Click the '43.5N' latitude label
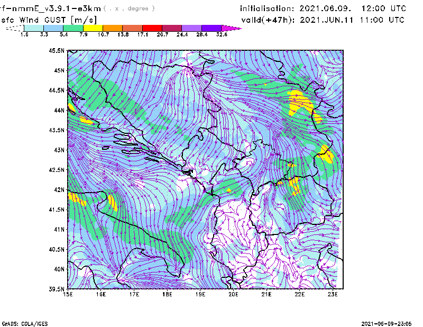423x327 pixels. pyautogui.click(x=57, y=130)
